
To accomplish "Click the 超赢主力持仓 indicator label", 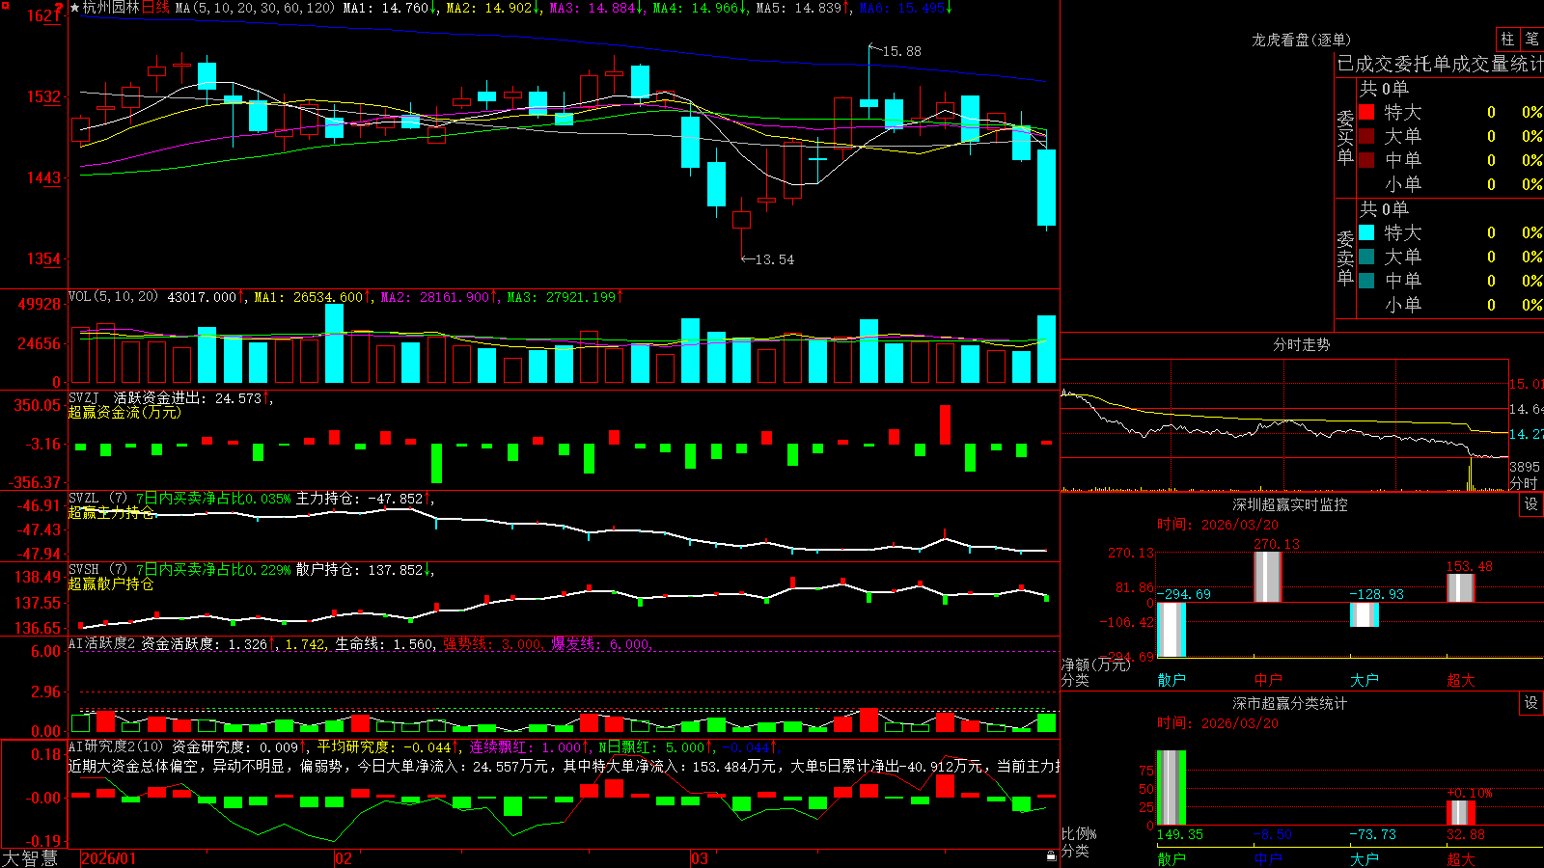I will [x=111, y=512].
